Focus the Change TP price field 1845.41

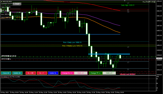[109, 73]
